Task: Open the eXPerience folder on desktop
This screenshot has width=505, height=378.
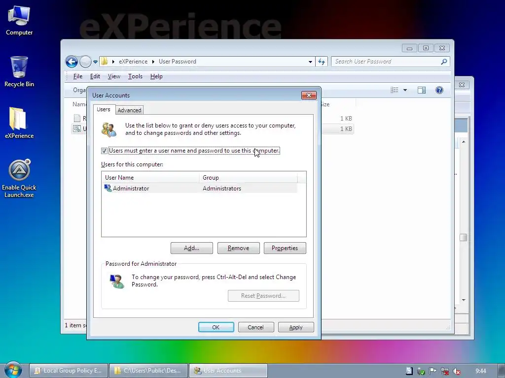Action: coord(19,123)
